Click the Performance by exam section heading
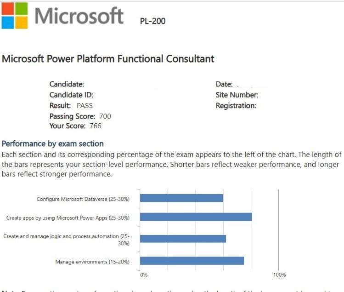344x292 pixels. [x=53, y=143]
